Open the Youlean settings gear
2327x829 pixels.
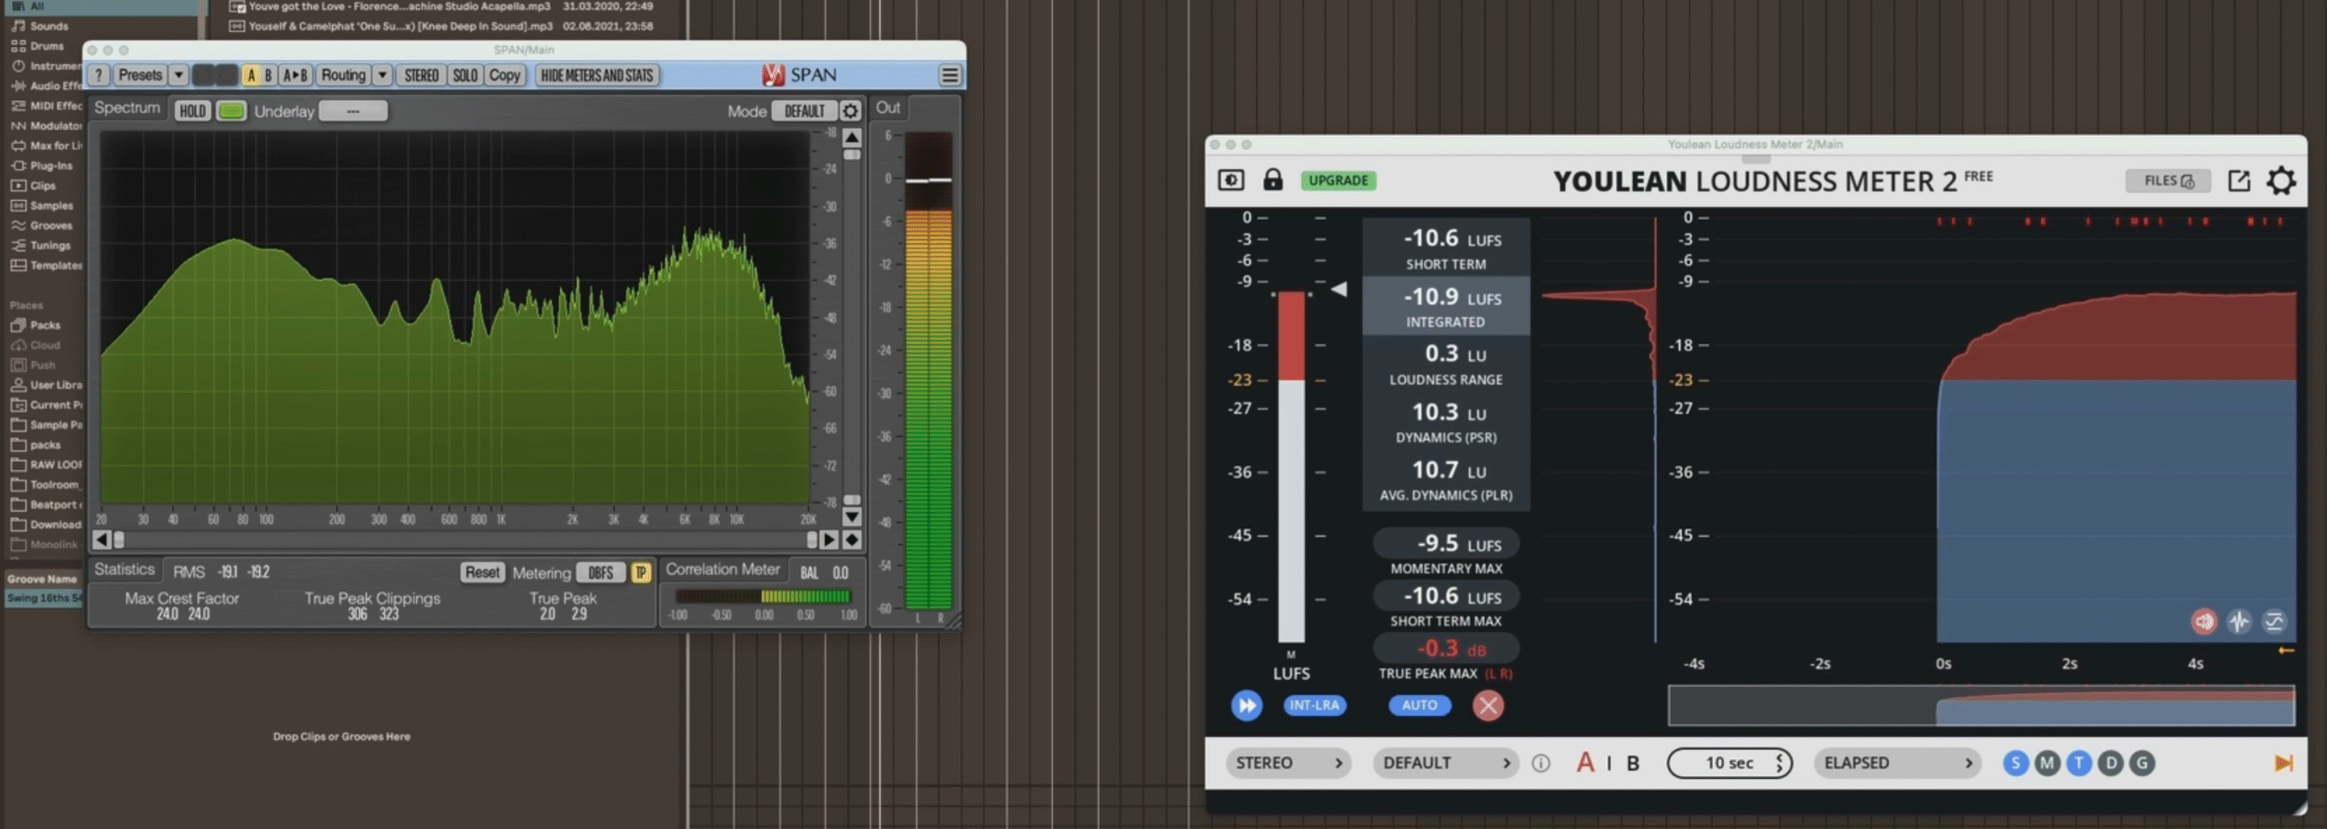click(2281, 181)
